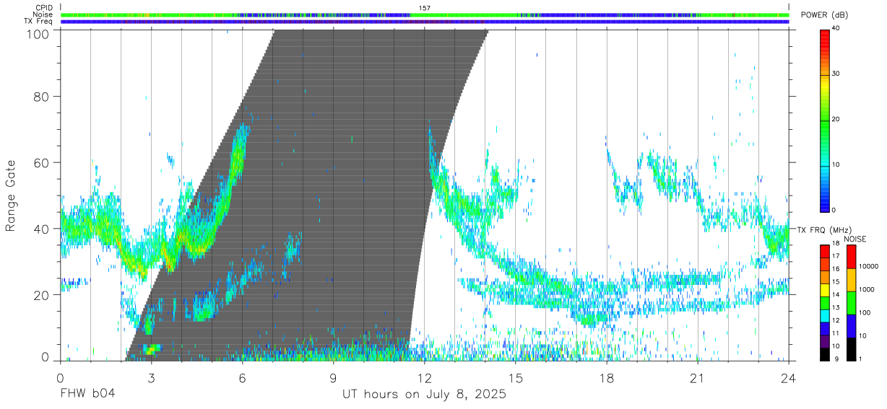Click x-axis tick label 24

pyautogui.click(x=789, y=379)
